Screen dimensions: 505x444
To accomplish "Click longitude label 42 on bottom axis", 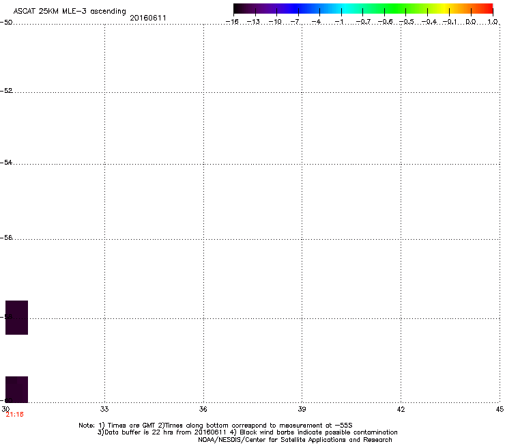I will pyautogui.click(x=401, y=409).
